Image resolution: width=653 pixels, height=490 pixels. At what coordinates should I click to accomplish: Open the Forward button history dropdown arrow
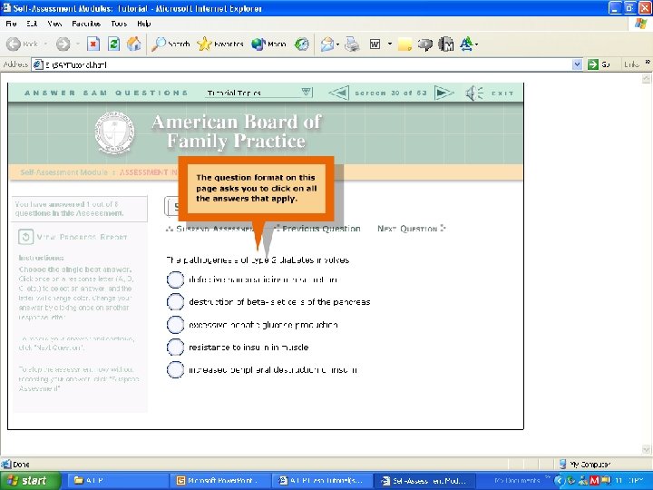click(x=77, y=44)
